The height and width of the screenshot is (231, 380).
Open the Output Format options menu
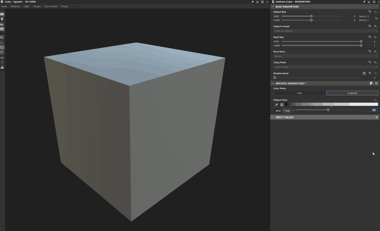(x=375, y=26)
